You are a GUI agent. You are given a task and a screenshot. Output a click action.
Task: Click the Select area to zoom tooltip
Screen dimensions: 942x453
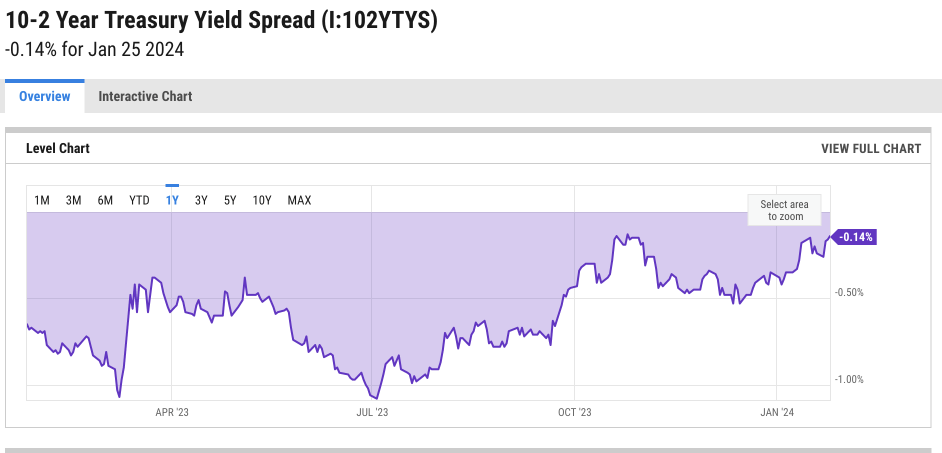[784, 210]
